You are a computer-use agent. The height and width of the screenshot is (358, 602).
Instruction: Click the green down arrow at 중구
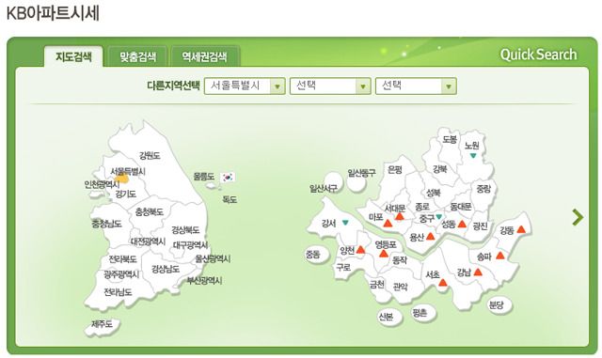[x=439, y=217]
